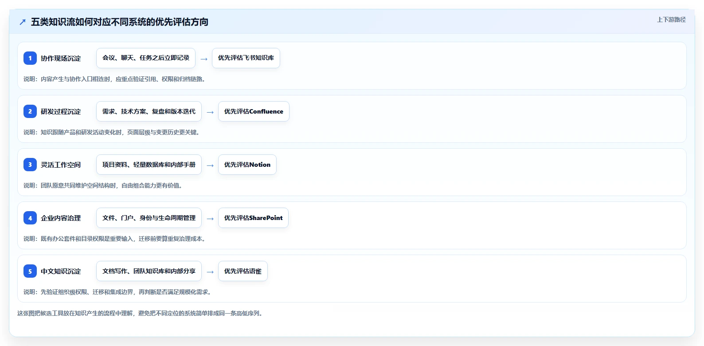Select the 优先评估SharePoint box
The image size is (704, 346).
[x=253, y=218]
